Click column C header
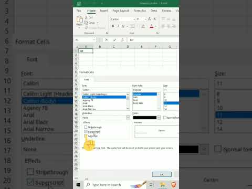Image resolution: width=252 pixels, height=189 pixels. click(x=114, y=47)
